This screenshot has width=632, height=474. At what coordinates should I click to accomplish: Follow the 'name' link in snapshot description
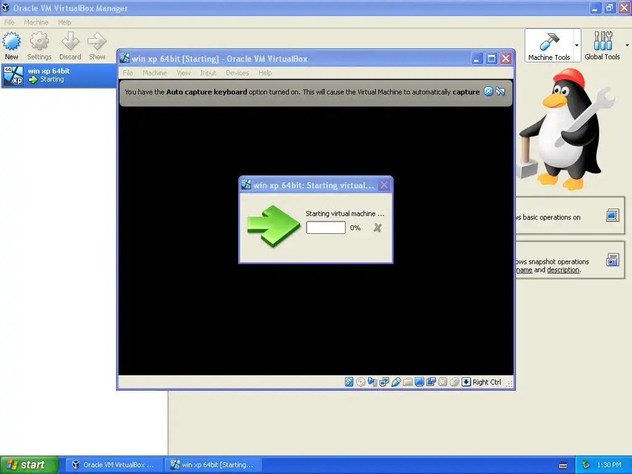click(525, 270)
